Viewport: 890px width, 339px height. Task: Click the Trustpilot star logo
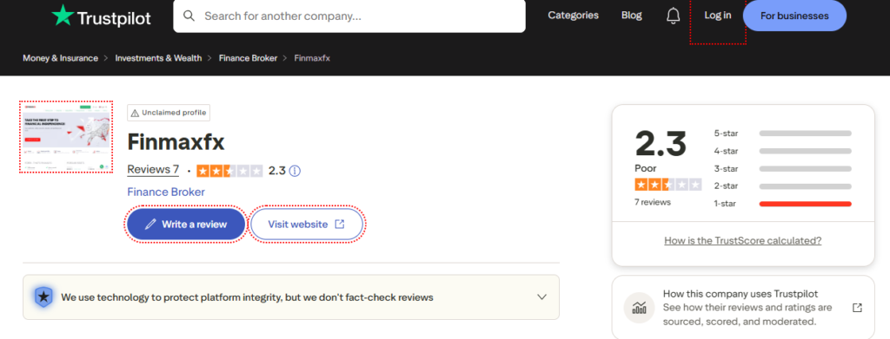[x=63, y=16]
